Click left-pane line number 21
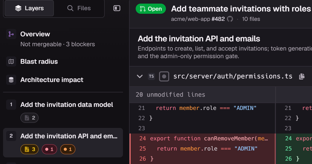This screenshot has width=312, height=164. tap(142, 108)
